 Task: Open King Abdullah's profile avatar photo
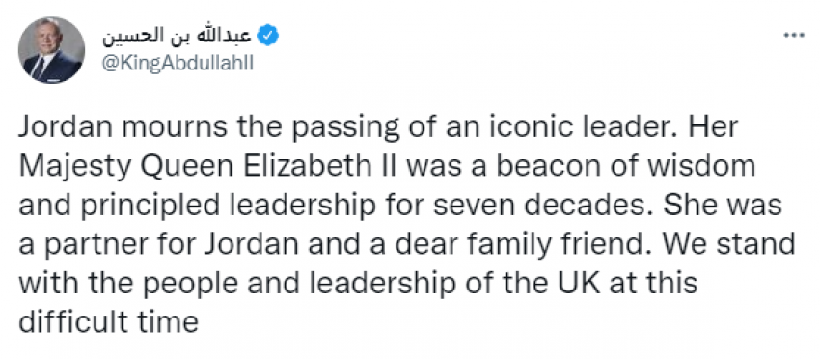click(51, 50)
